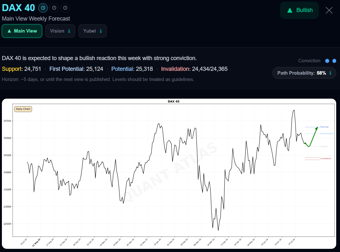Click the yellow Support level label
340x252 pixels.
(12, 69)
